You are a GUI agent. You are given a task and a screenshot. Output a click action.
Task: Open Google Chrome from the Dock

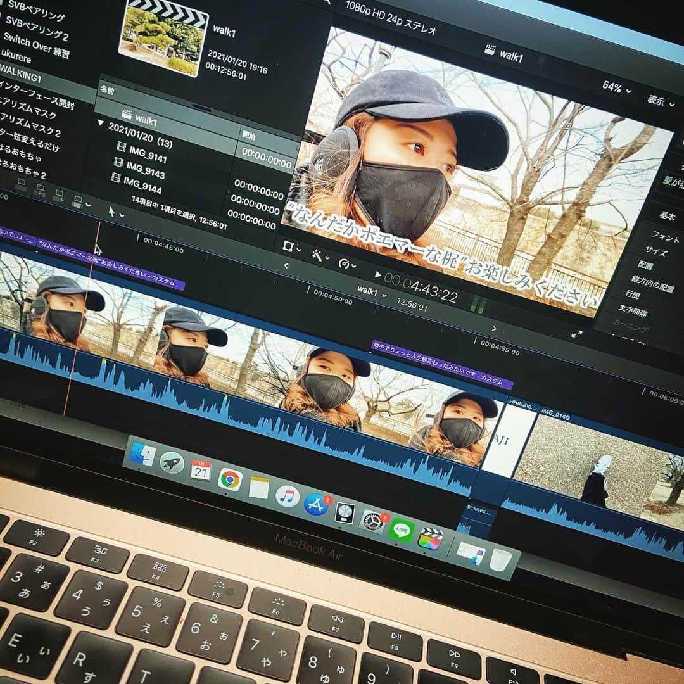[x=230, y=480]
